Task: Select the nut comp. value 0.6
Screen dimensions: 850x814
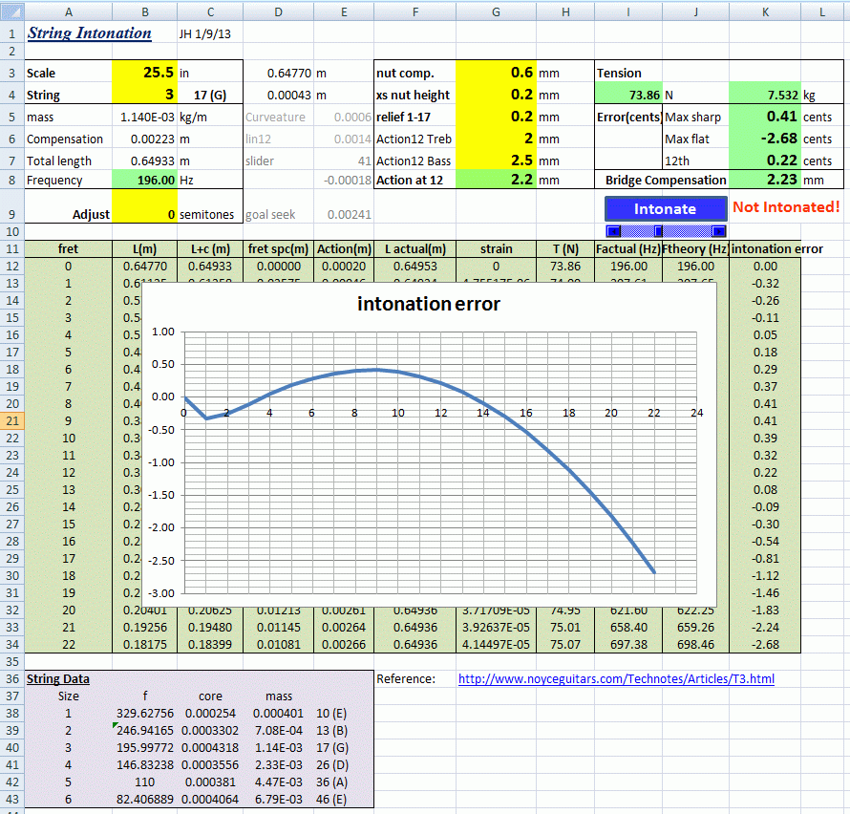Action: coord(496,72)
